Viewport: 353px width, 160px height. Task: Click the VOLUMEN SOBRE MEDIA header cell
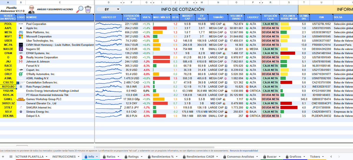289,17
